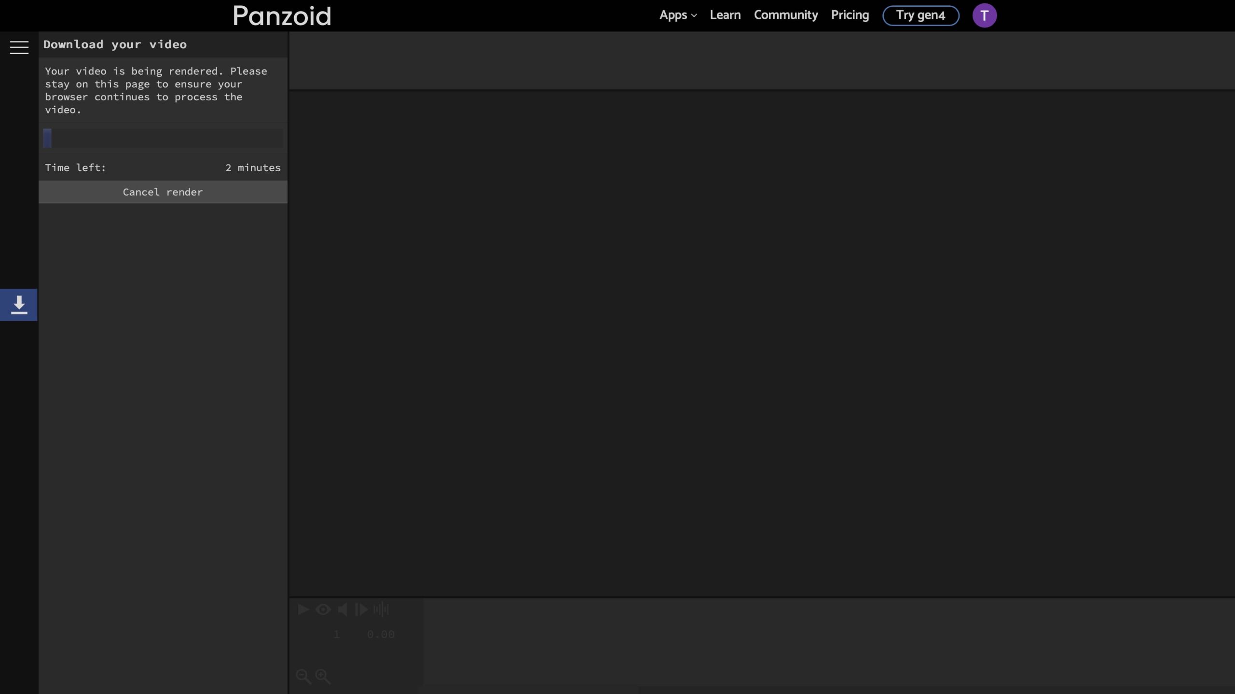Zoom out the timeline
Screen dimensions: 1235x694
coord(303,676)
